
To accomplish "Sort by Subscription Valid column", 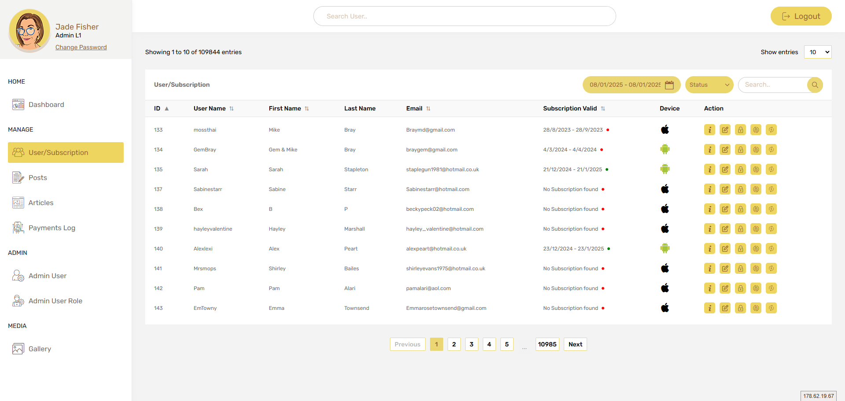I will (x=574, y=108).
